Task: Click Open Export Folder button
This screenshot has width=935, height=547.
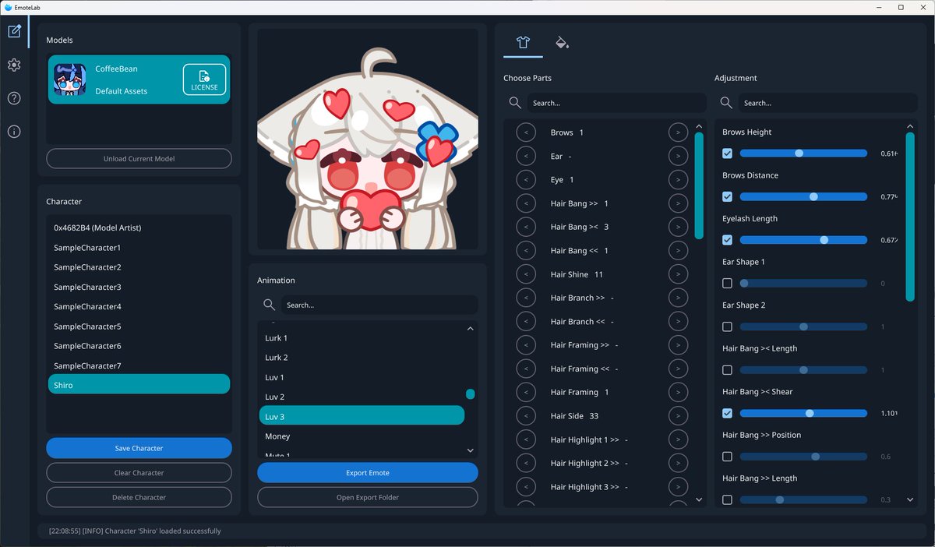Action: pyautogui.click(x=368, y=497)
